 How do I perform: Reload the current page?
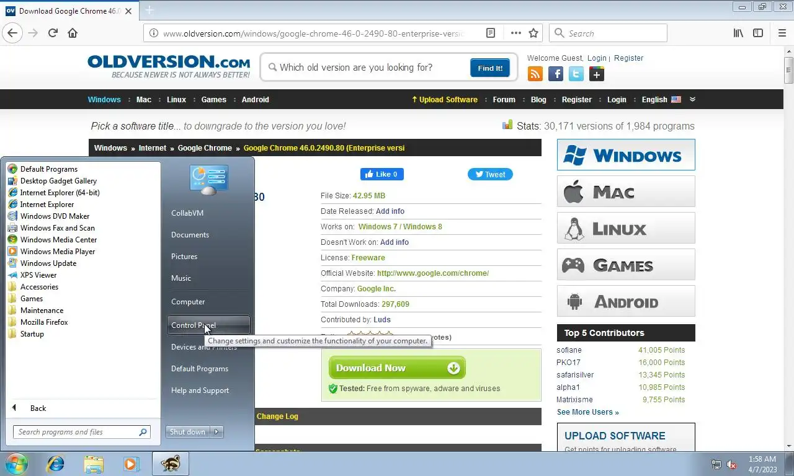coord(53,33)
